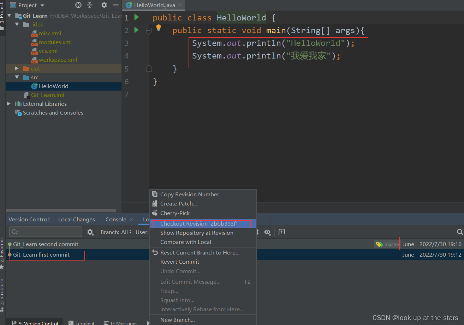Select Create Patch... menu item
Screen dimensions: 464x325
click(x=203, y=204)
